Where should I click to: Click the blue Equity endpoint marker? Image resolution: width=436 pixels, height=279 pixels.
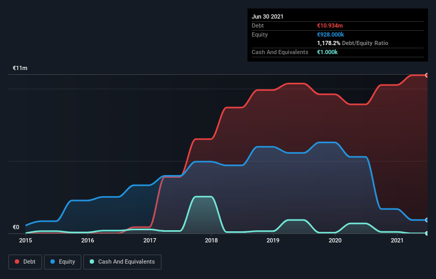(427, 220)
